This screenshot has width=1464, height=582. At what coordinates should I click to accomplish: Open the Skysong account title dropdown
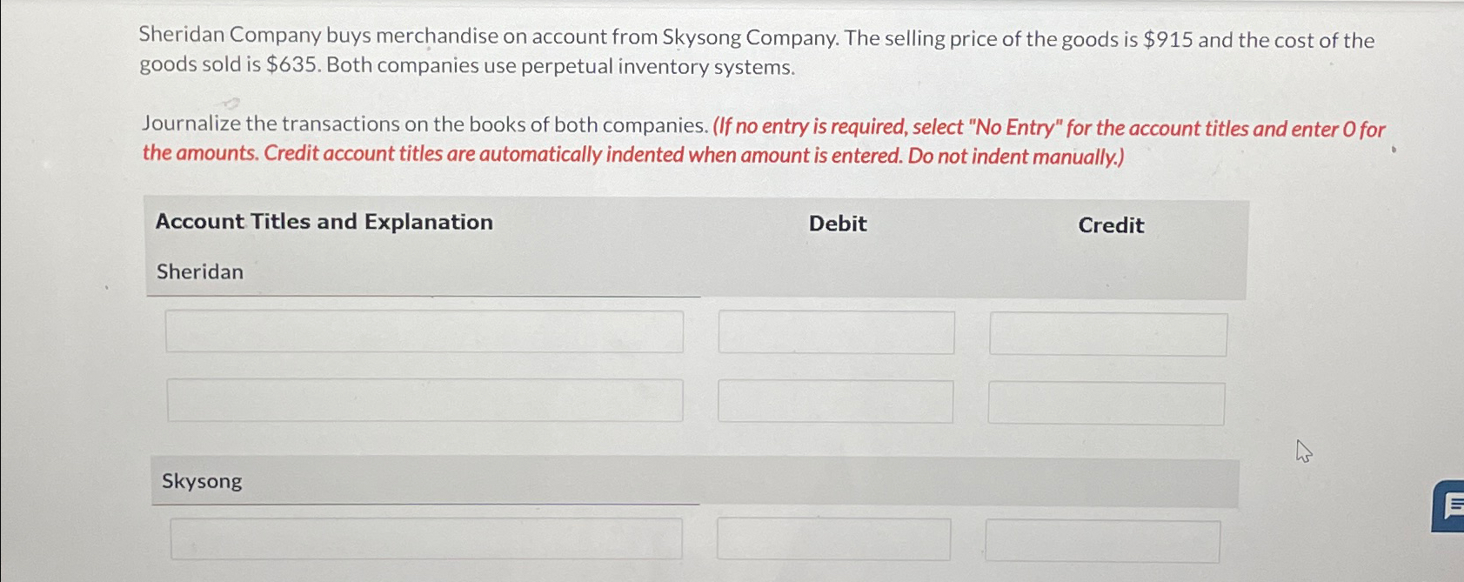[424, 539]
